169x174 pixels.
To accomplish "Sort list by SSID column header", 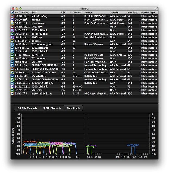I will click(45, 13).
